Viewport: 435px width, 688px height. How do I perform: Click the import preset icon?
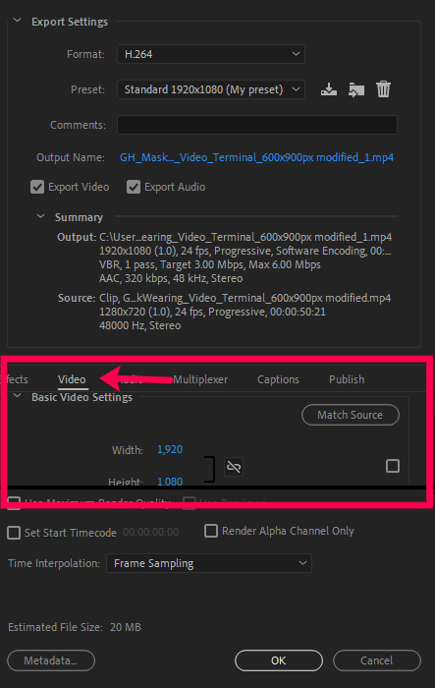(x=356, y=89)
